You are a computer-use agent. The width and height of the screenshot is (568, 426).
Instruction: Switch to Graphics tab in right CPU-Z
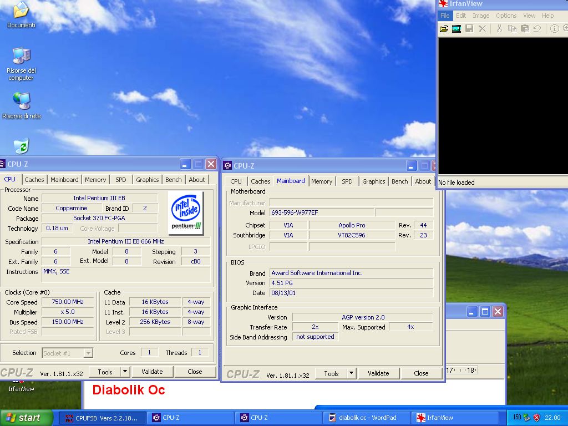click(373, 181)
